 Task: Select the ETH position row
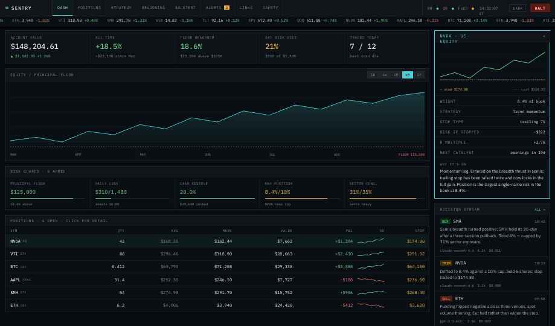click(x=217, y=305)
